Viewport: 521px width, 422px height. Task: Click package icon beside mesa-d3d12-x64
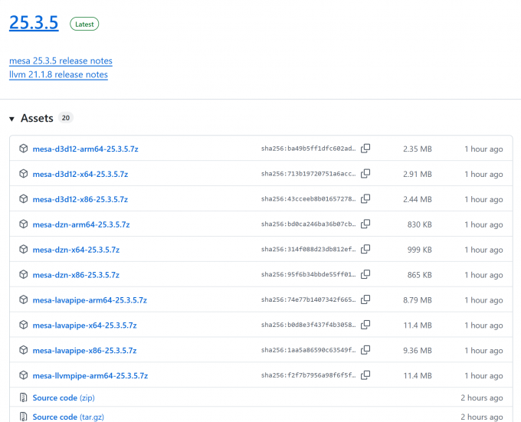click(23, 174)
